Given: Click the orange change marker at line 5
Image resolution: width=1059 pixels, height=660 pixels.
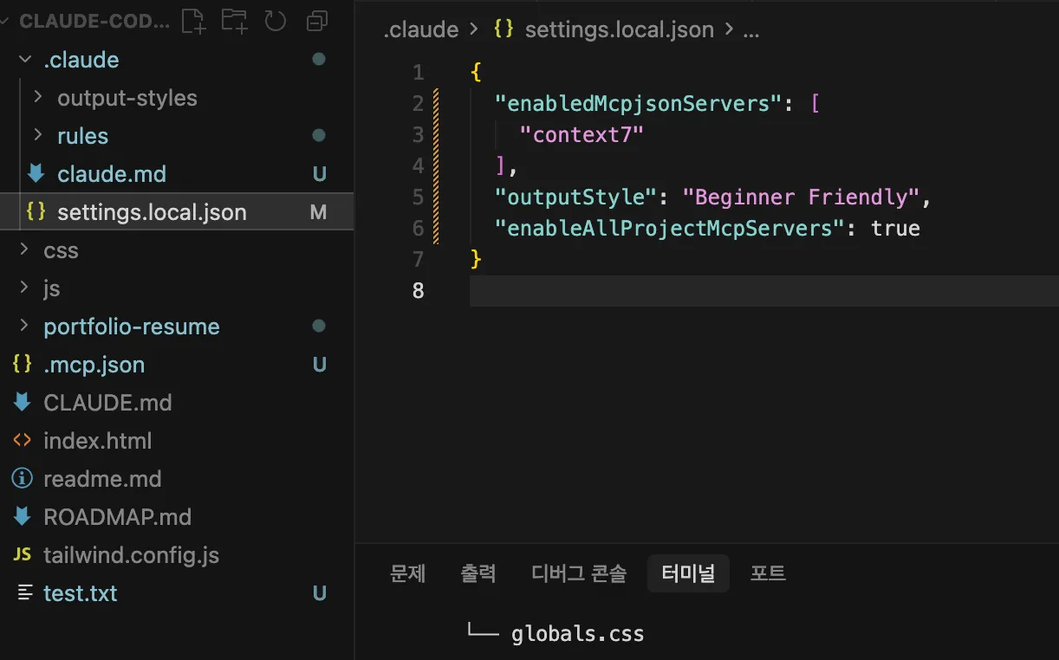Looking at the screenshot, I should pyautogui.click(x=436, y=197).
